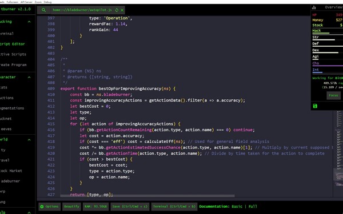Click the rewardFac: 1.14 value

[120, 24]
